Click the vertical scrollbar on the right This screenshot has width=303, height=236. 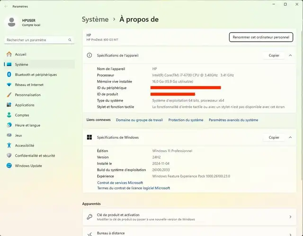[302, 104]
